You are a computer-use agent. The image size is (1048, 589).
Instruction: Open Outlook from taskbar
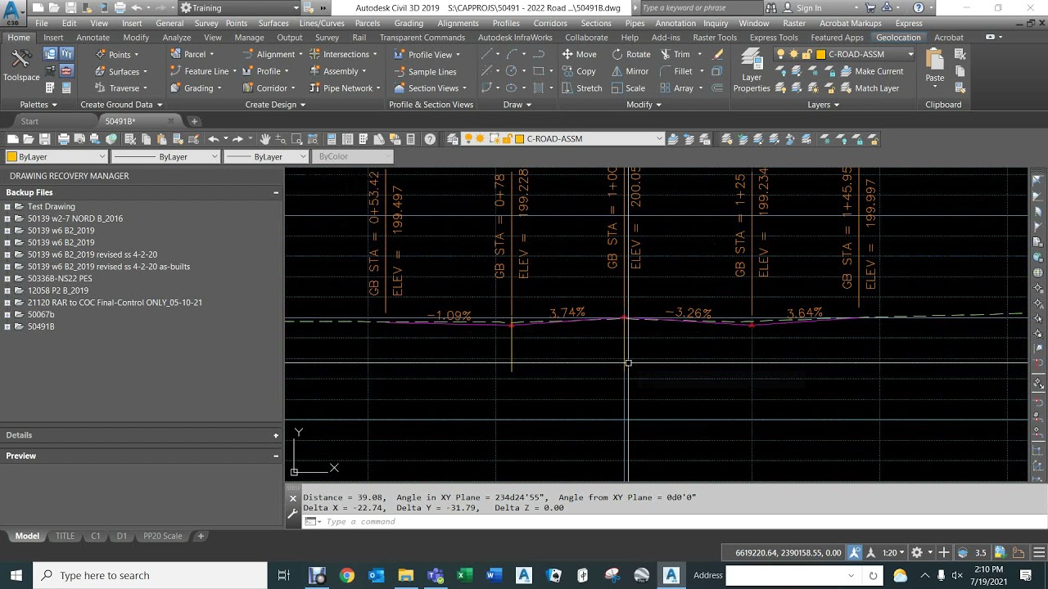(377, 575)
